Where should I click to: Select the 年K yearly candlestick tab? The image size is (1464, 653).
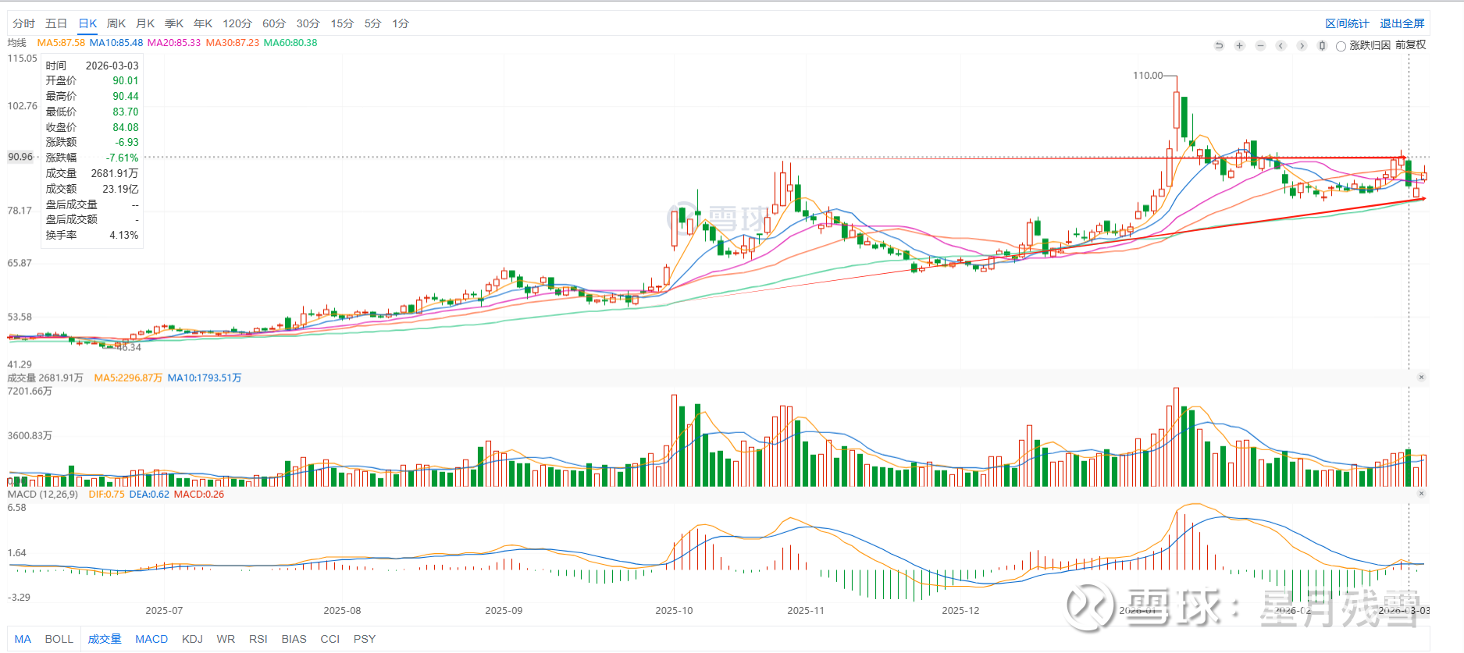coord(203,23)
